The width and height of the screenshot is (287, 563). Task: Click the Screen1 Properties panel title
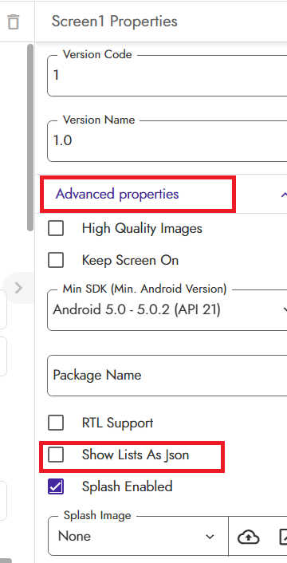tap(115, 22)
